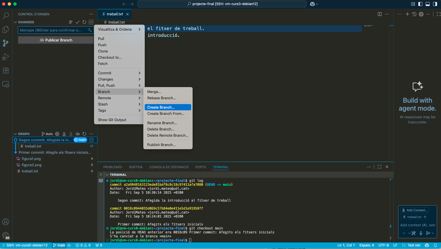Select Rebase Branch... menu item
441x249 pixels.
(168, 98)
